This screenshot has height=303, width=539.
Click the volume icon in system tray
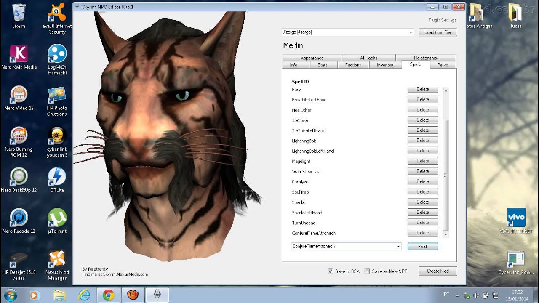(x=476, y=295)
